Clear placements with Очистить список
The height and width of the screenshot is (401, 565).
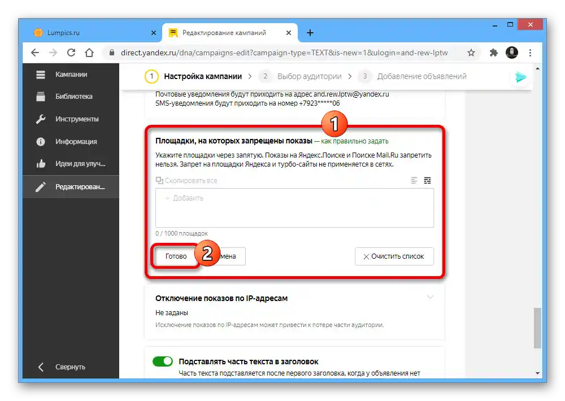[x=394, y=256]
